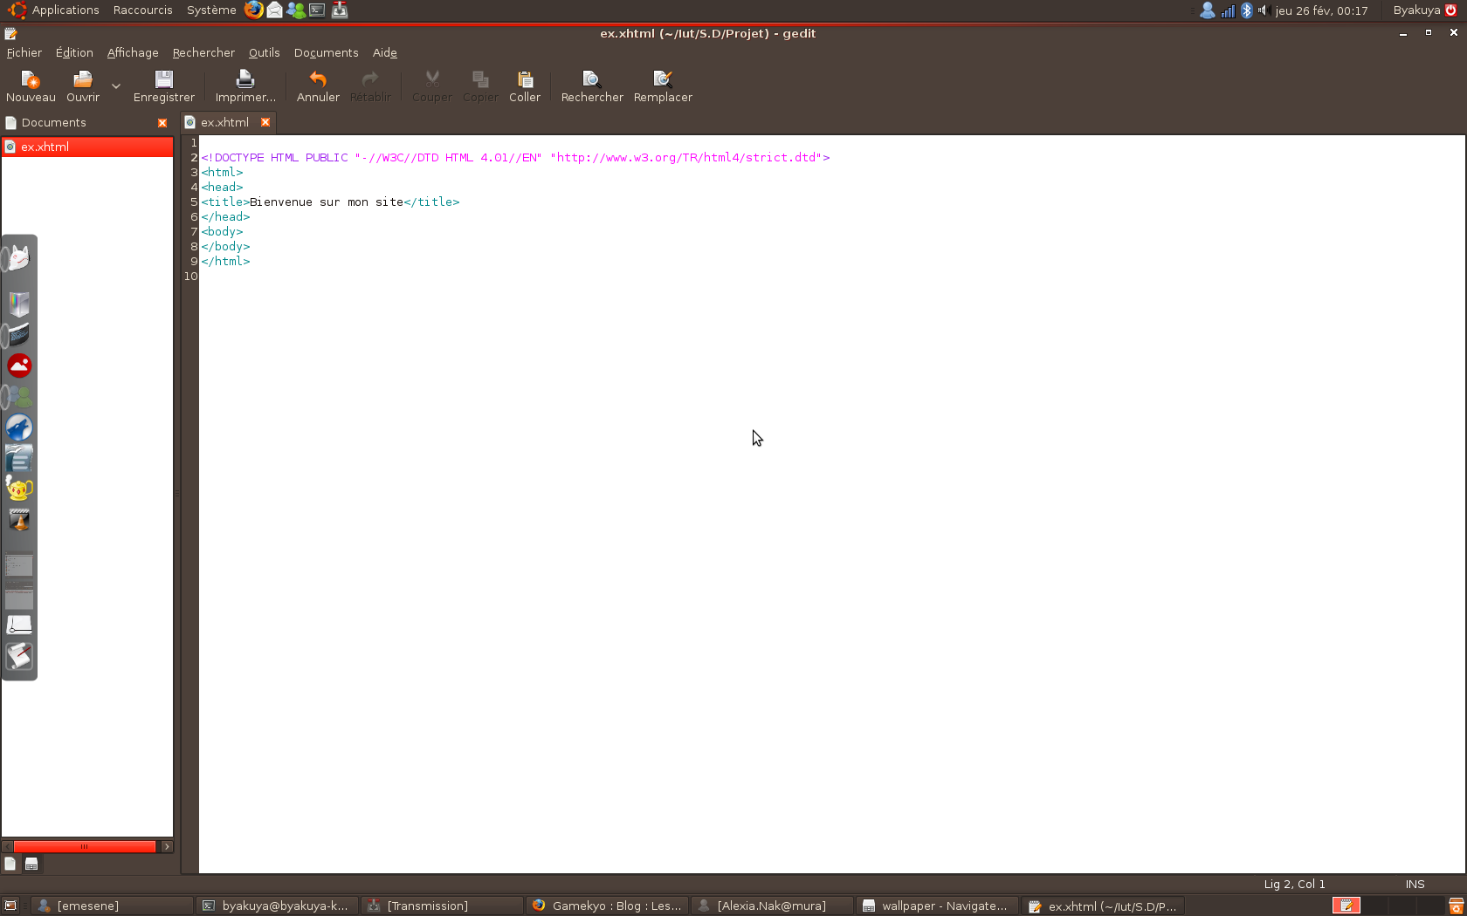Expand the recent files arrow beside Ouvrir
1467x916 pixels.
point(116,86)
